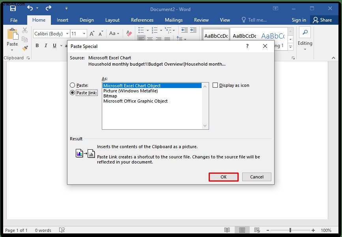This screenshot has width=342, height=237.
Task: Collapse the ribbon with chevron arrow
Action: click(333, 58)
